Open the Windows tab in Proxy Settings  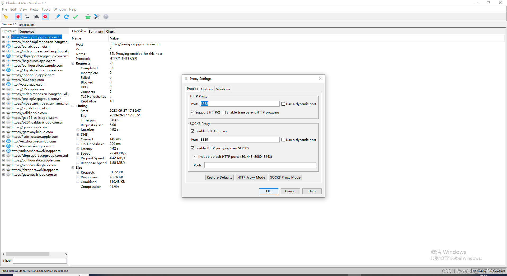click(x=223, y=89)
